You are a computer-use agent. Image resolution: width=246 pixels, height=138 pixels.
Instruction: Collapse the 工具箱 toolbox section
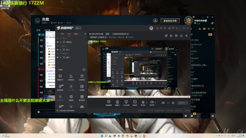click(84, 70)
